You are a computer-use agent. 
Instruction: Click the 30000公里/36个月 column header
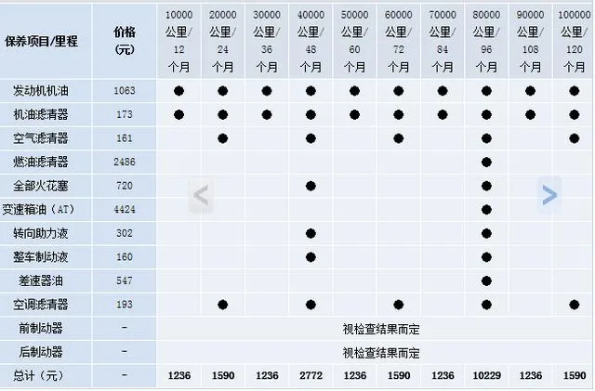pyautogui.click(x=267, y=41)
